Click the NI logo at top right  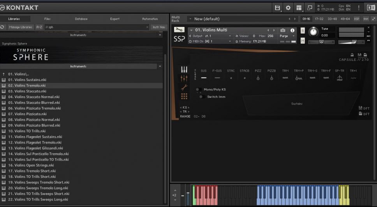pos(370,8)
